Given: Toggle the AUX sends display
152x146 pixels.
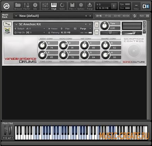Looking at the screenshot, I should 142,16.
